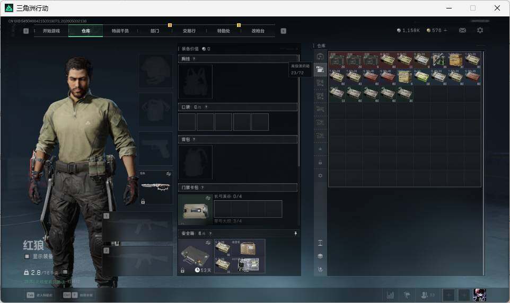Click the lock icon under the knife
510x303 pixels.
(x=143, y=202)
